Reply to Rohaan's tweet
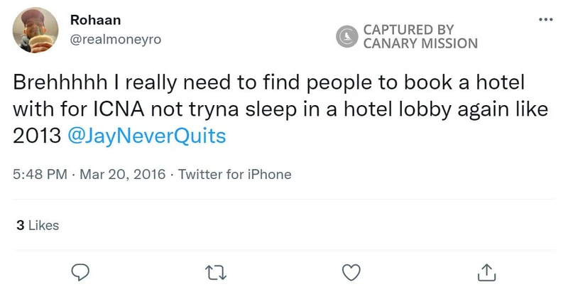 pyautogui.click(x=81, y=271)
